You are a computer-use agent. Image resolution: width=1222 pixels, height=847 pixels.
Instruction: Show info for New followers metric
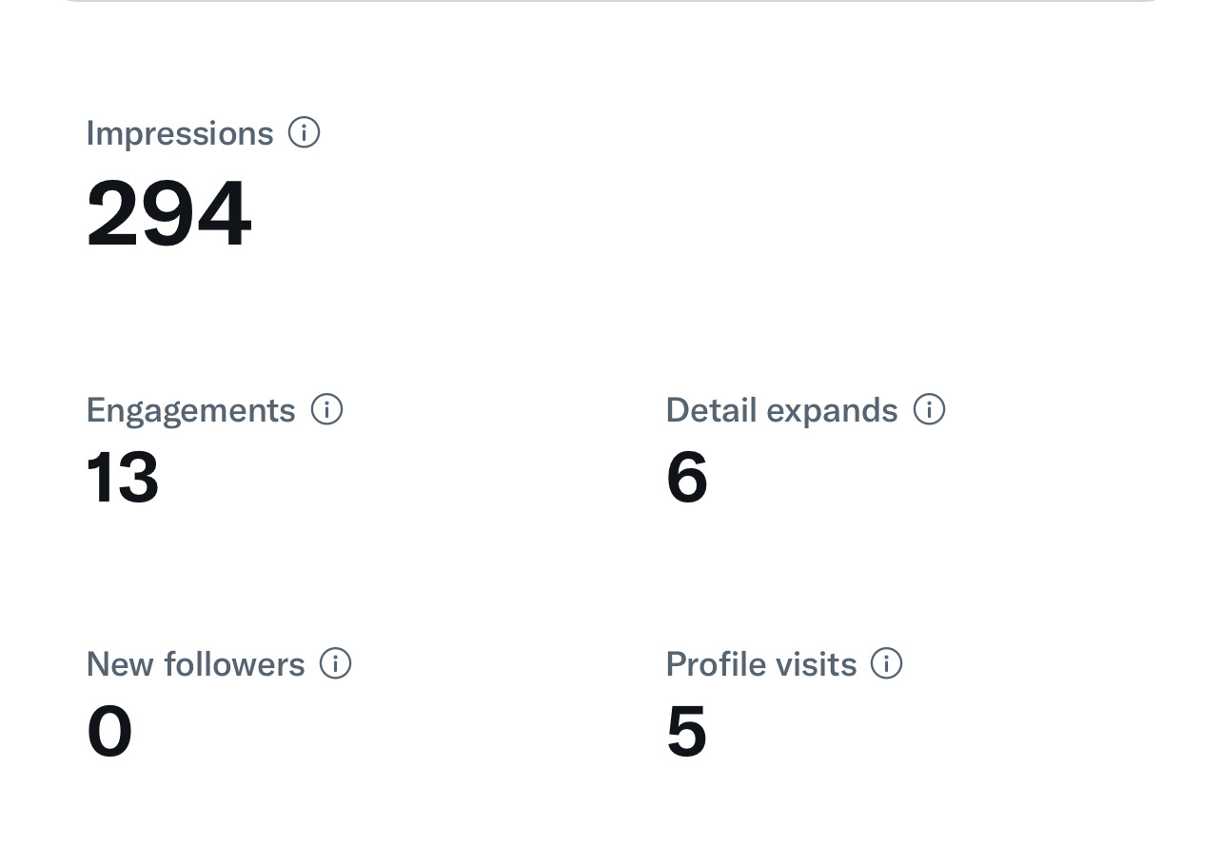[x=335, y=663]
